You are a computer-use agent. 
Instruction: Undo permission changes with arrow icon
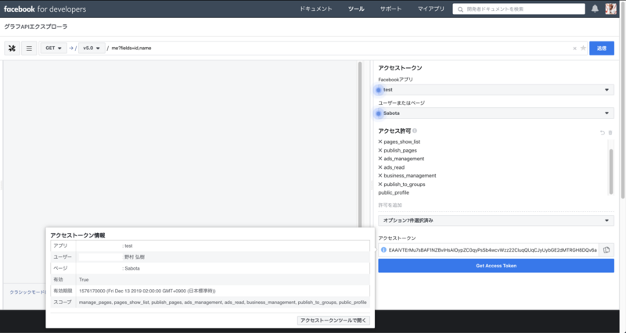click(x=602, y=133)
